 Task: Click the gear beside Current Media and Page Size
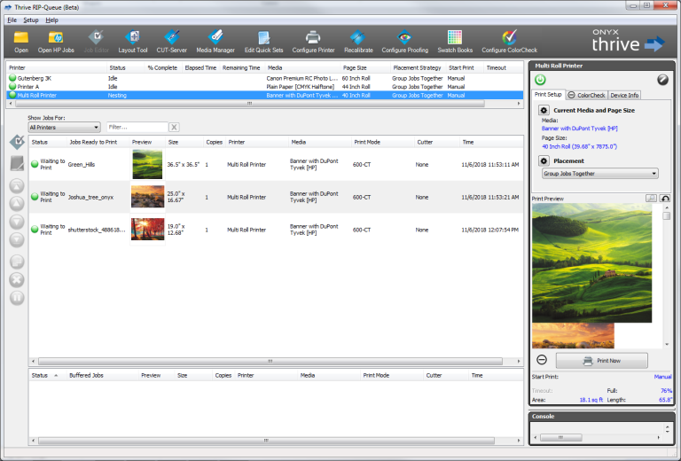[544, 111]
